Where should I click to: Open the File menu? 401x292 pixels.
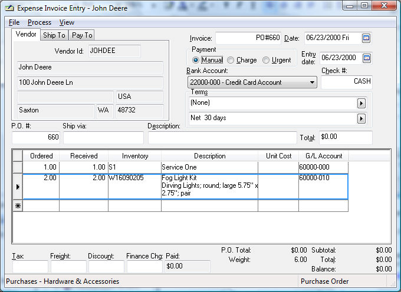click(x=14, y=22)
